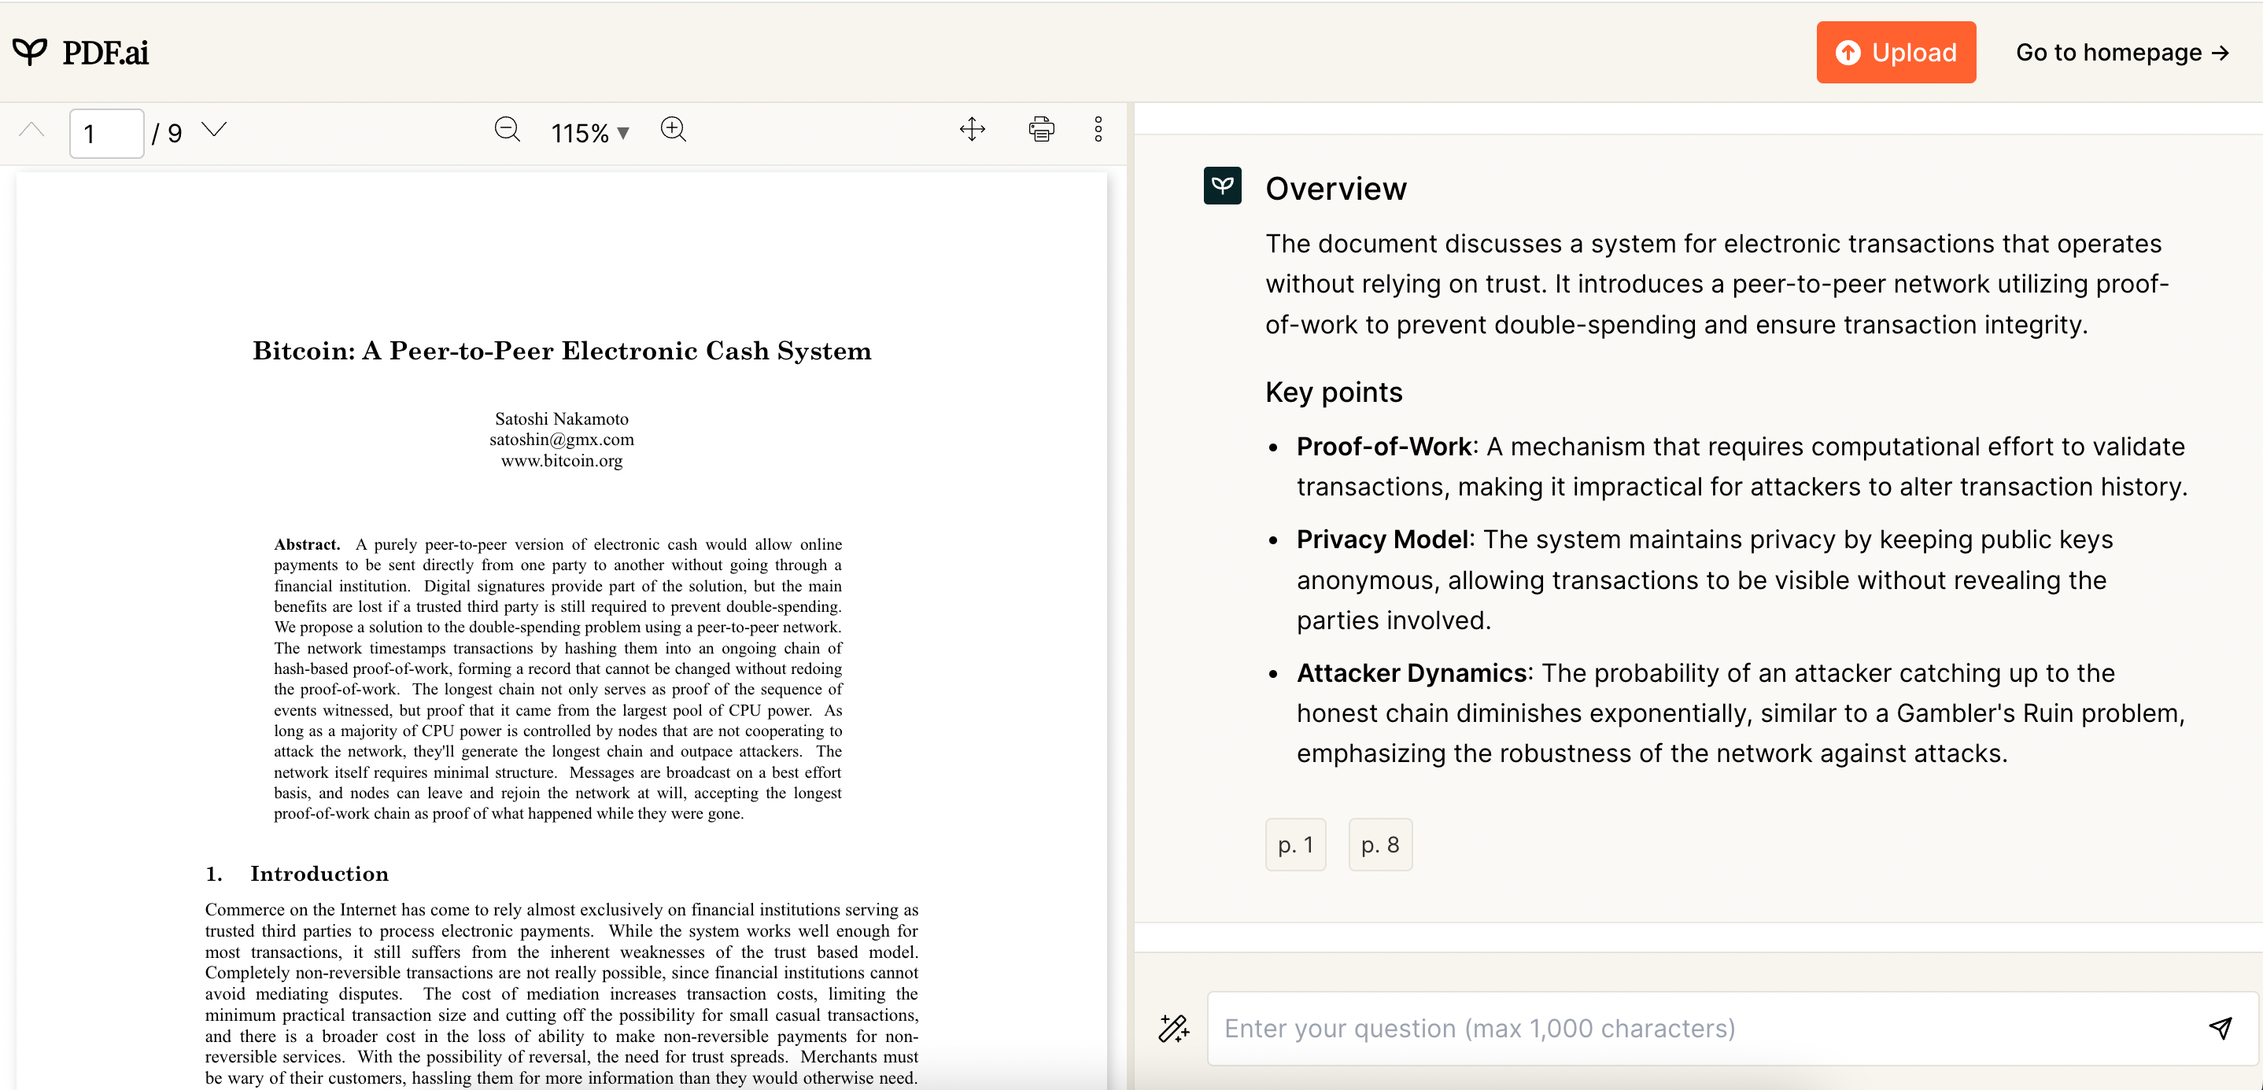Image resolution: width=2263 pixels, height=1090 pixels.
Task: Follow the Go to homepage link
Action: [2122, 53]
